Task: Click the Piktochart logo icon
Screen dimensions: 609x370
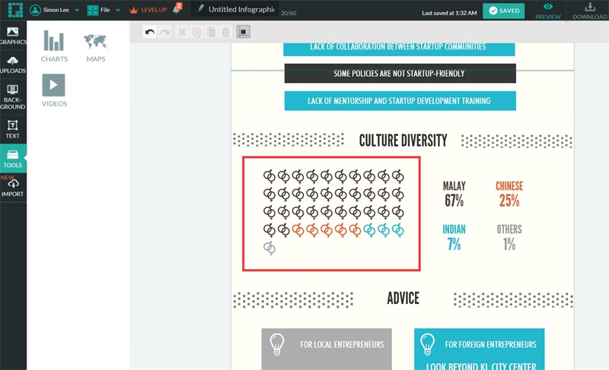Action: point(12,10)
